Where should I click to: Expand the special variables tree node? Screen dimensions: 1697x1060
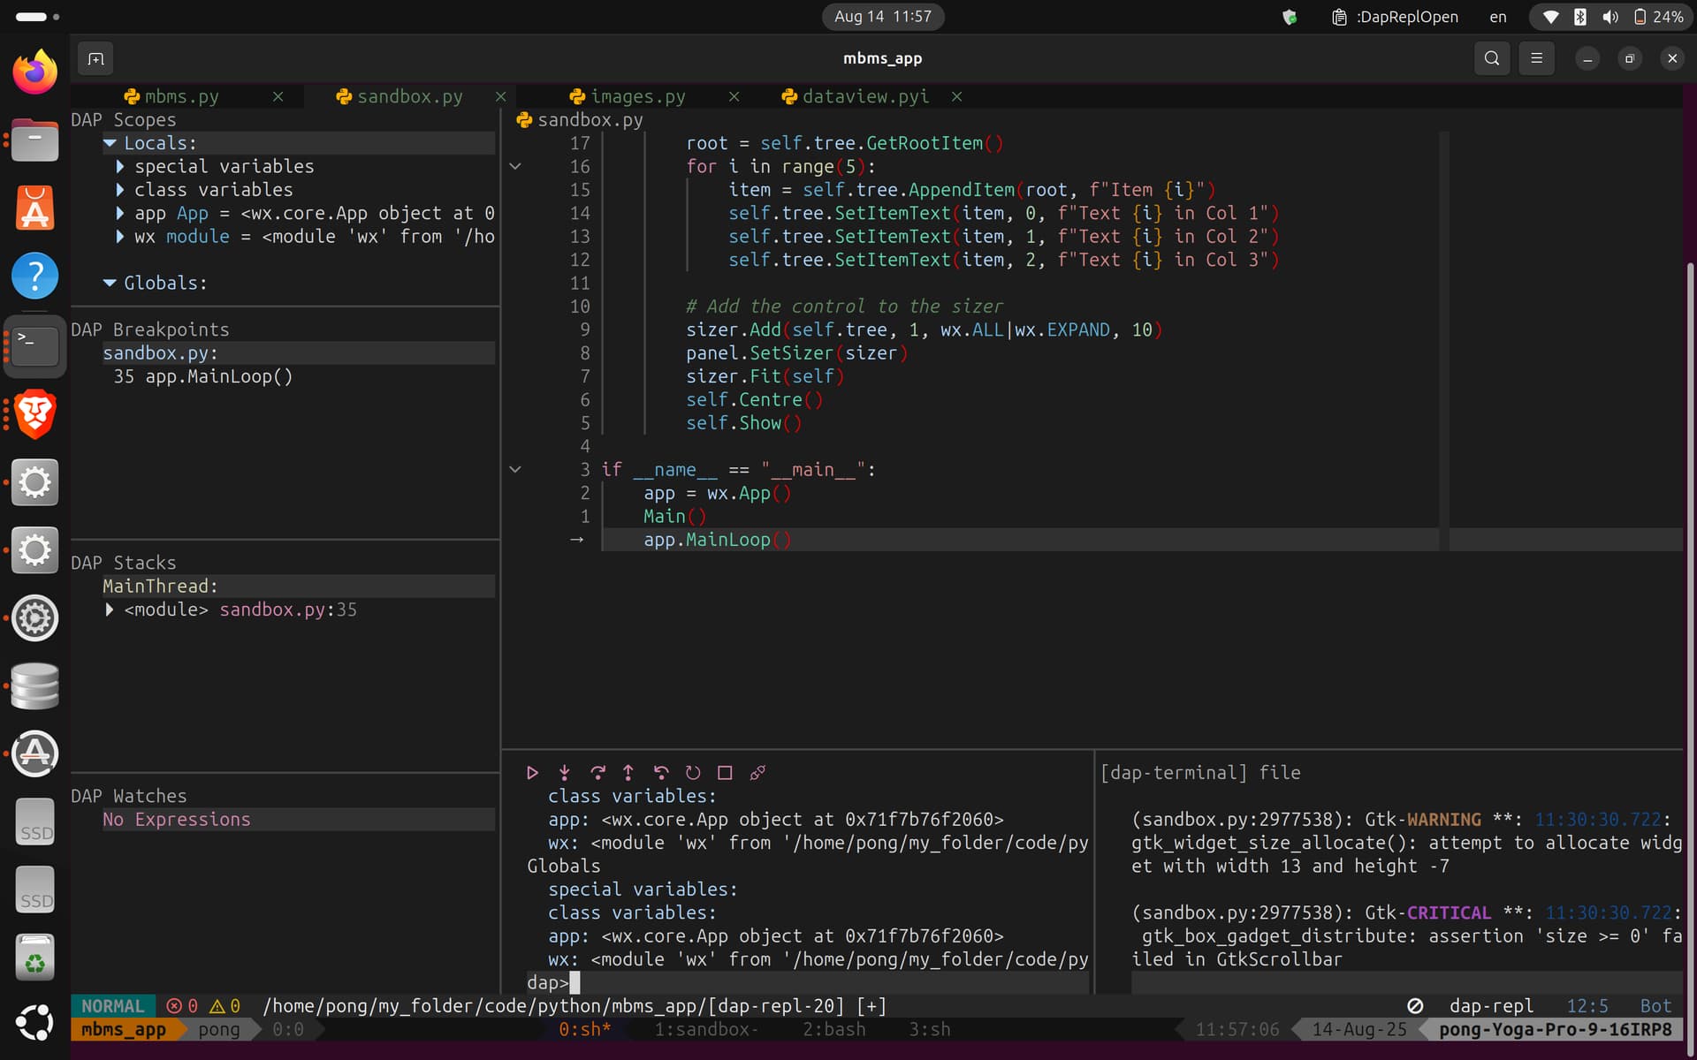click(x=120, y=166)
